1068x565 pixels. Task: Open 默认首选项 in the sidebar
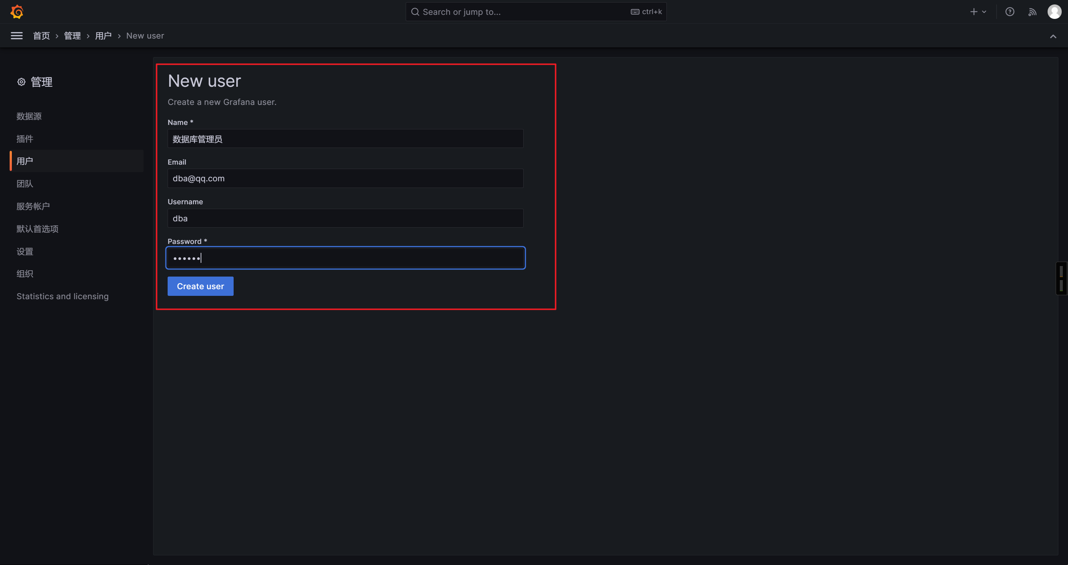pos(37,228)
